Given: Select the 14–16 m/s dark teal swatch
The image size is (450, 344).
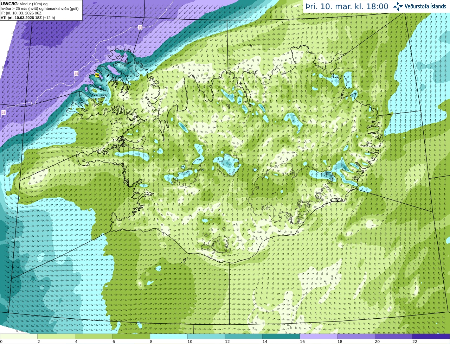Looking at the screenshot, I should [281, 337].
